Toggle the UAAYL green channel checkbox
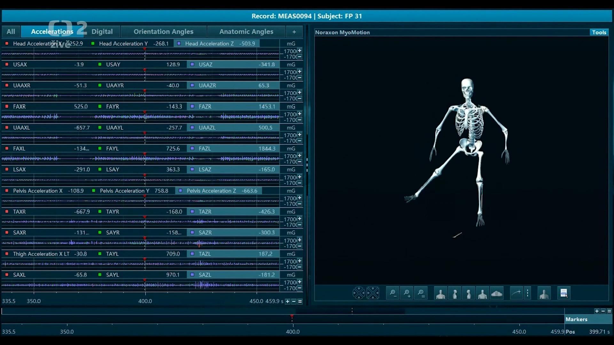Screen dimensions: 614x345 [100, 127]
